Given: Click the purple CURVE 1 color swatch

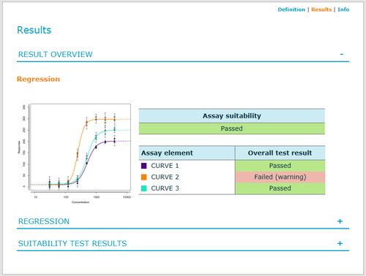Looking at the screenshot, I should (x=144, y=166).
